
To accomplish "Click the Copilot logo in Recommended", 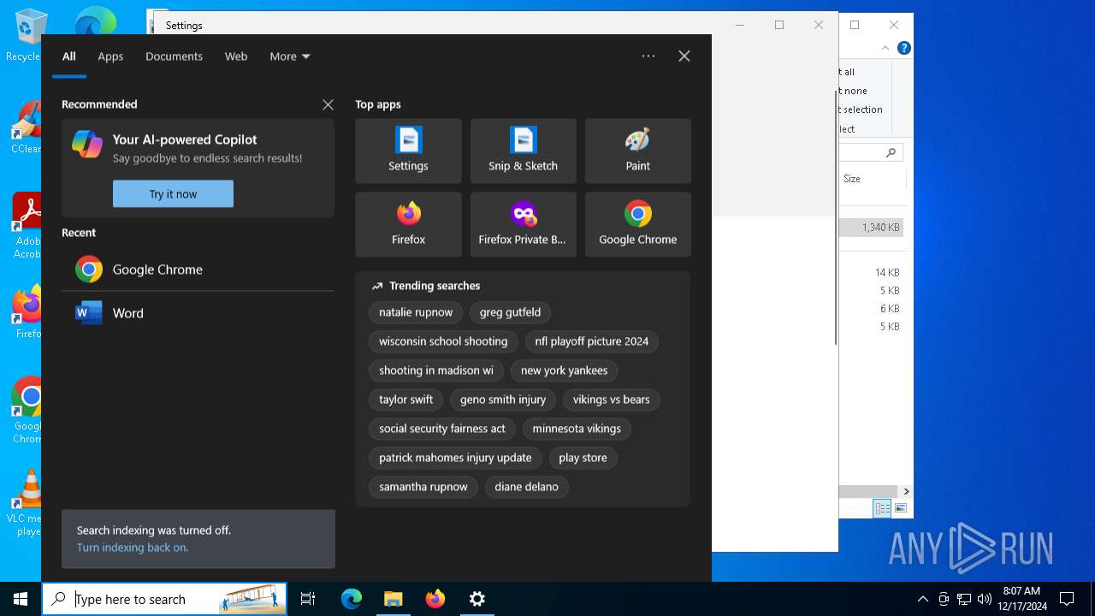I will tap(87, 144).
